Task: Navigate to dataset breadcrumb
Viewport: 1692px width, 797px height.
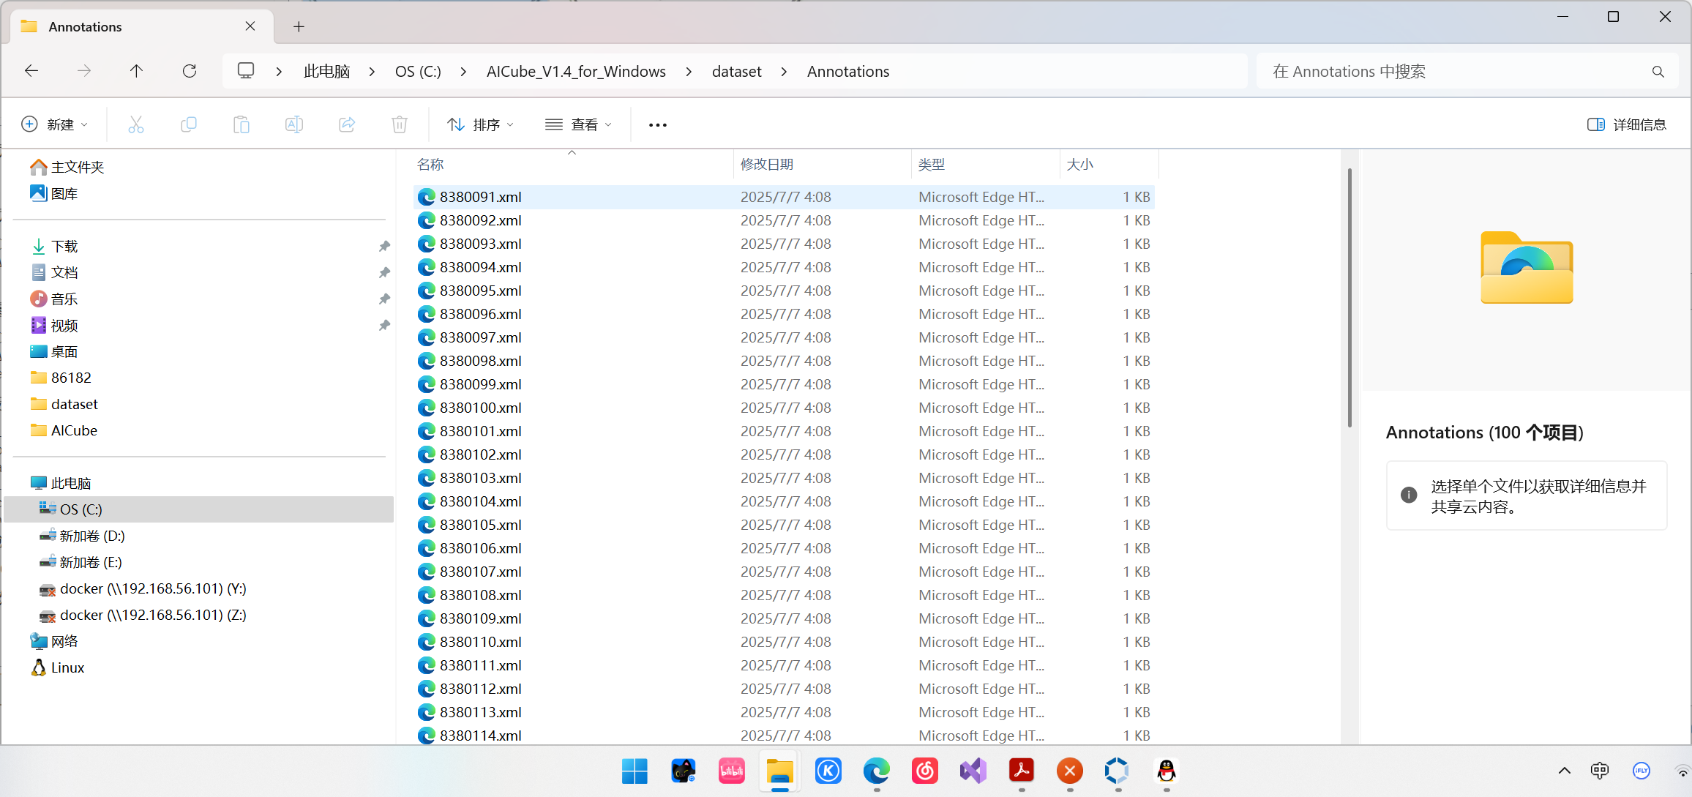Action: pyautogui.click(x=737, y=72)
